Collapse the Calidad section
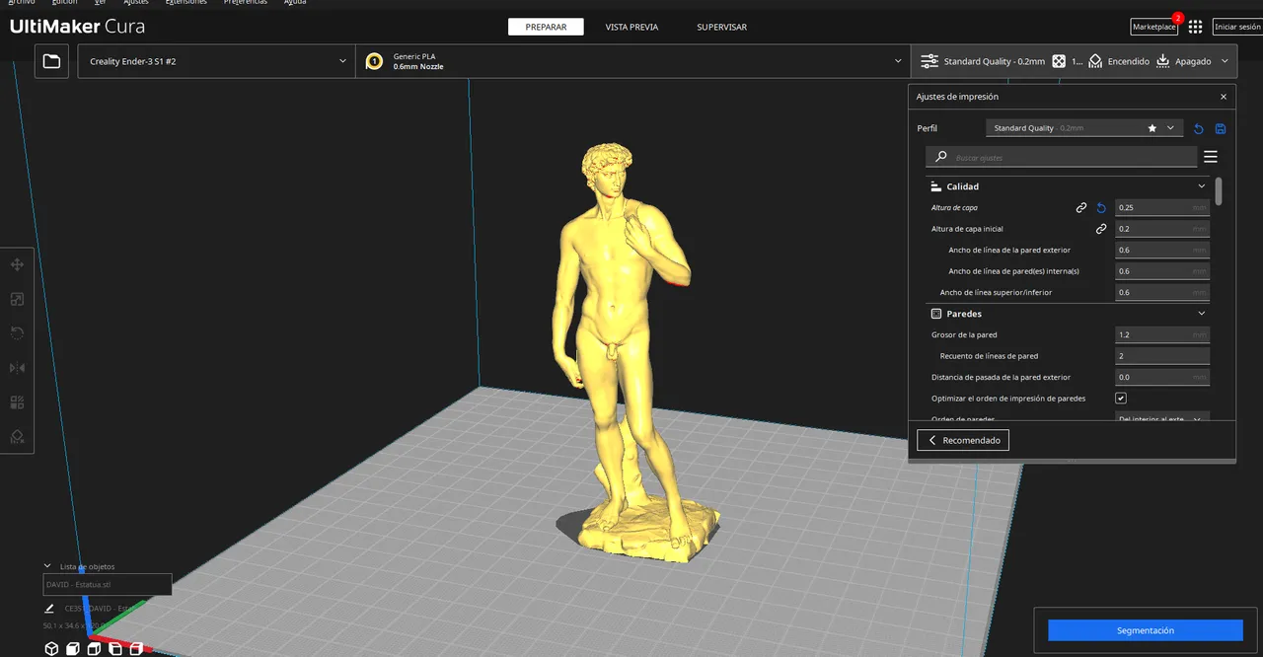Image resolution: width=1263 pixels, height=657 pixels. coord(1202,186)
